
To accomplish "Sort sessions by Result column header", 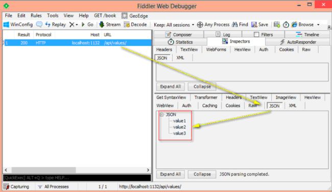I will [23, 35].
